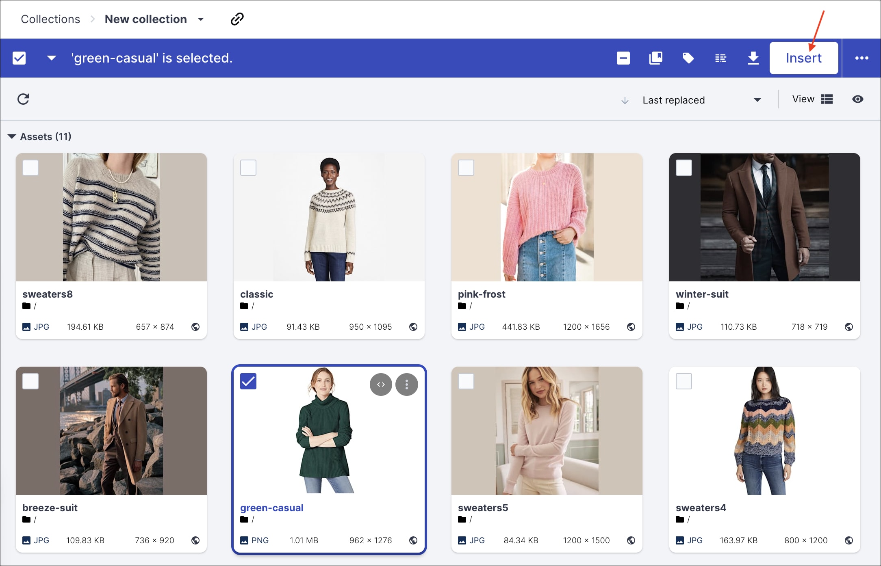Check the sweaters8 asset checkbox
This screenshot has width=881, height=566.
[x=30, y=168]
